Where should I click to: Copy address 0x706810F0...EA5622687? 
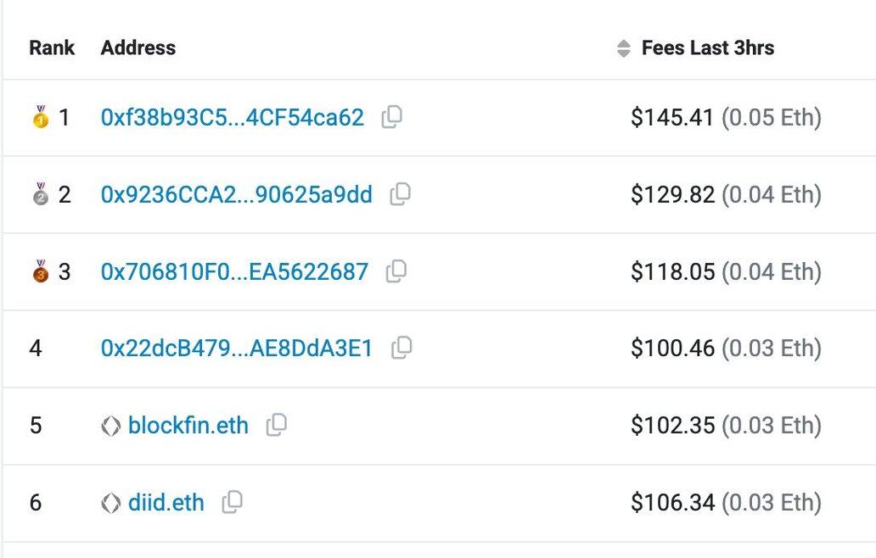click(396, 271)
